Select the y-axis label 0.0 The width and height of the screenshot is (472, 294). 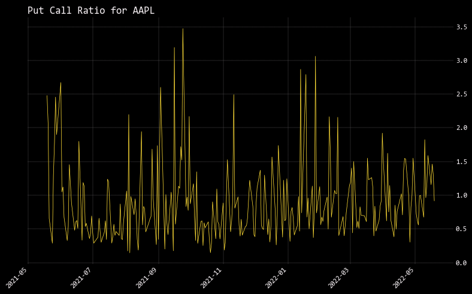tap(461, 263)
